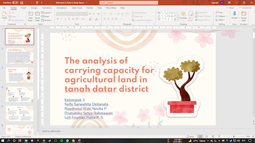Switch to the Animations tab
This screenshot has width=255, height=143.
[x=61, y=8]
